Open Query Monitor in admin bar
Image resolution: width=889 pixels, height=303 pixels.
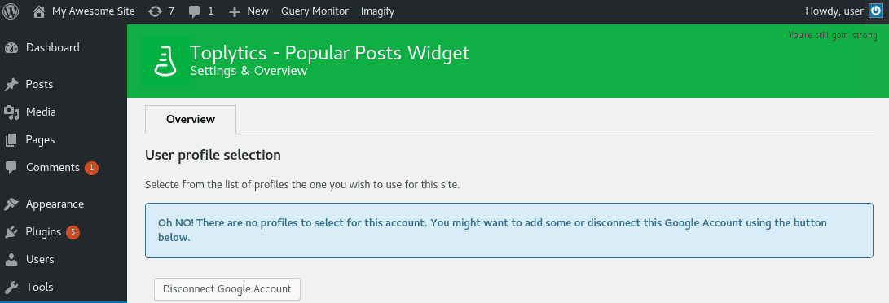[315, 11]
